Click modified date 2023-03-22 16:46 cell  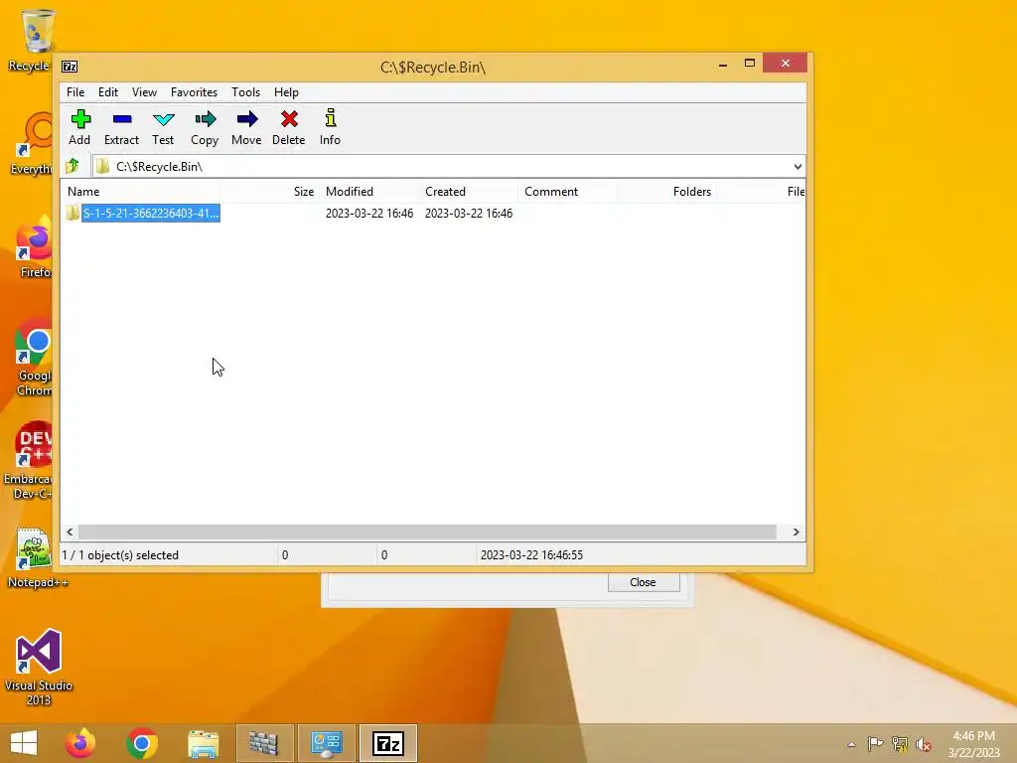pos(369,213)
